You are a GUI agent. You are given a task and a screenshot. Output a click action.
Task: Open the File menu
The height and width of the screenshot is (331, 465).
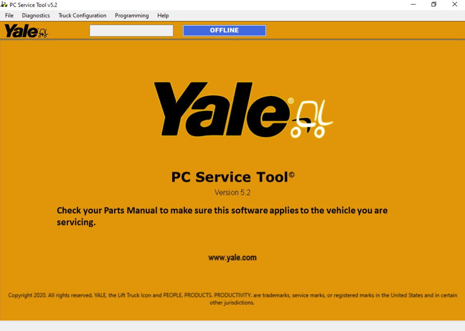(9, 16)
